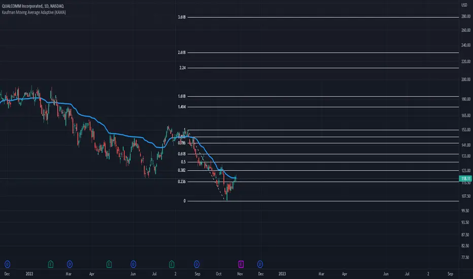
Task: Select the 3.618 Fibonacci level label
Action: coord(182,17)
